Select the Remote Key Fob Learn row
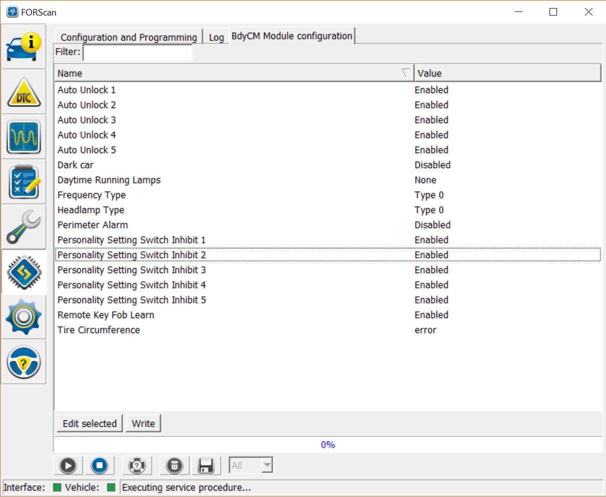 pyautogui.click(x=328, y=315)
